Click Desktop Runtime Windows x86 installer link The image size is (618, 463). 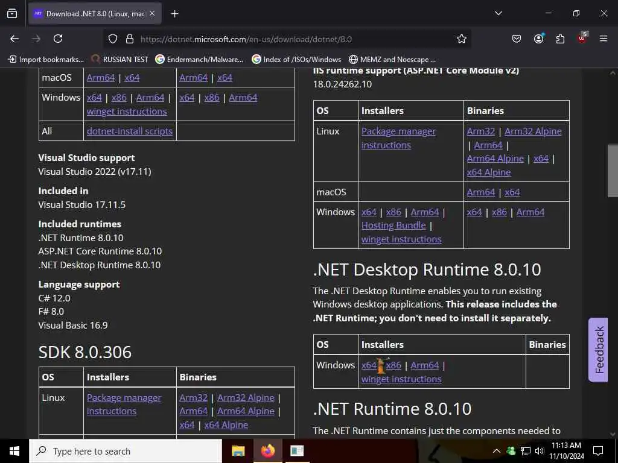[x=393, y=365]
